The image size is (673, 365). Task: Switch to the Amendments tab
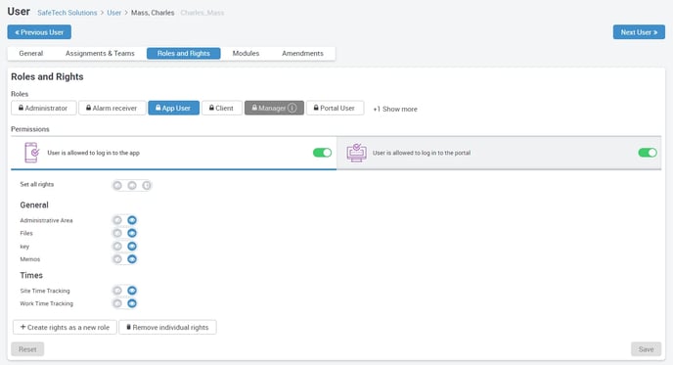(302, 53)
